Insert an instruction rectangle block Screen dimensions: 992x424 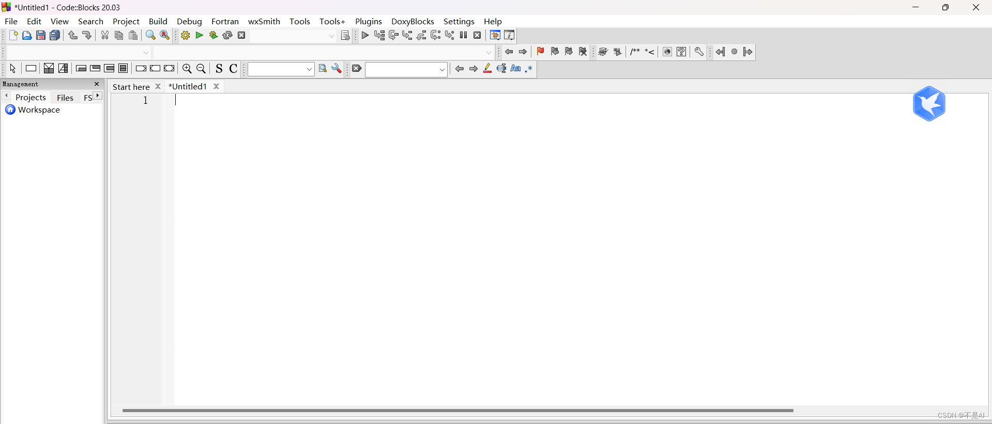pos(31,69)
